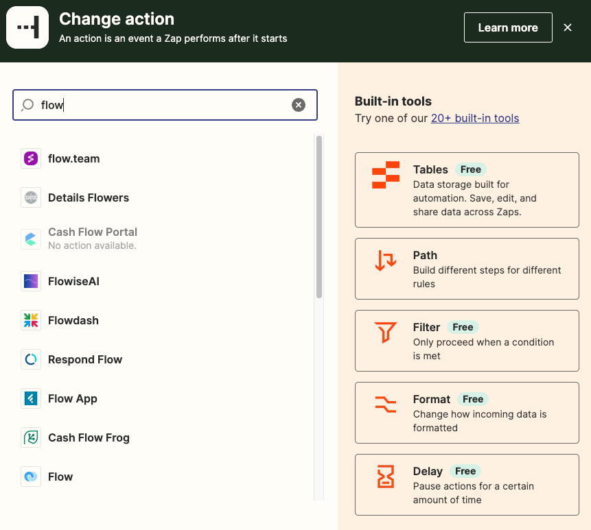This screenshot has height=530, width=591.
Task: Pick the Flow app icon
Action: (x=31, y=477)
